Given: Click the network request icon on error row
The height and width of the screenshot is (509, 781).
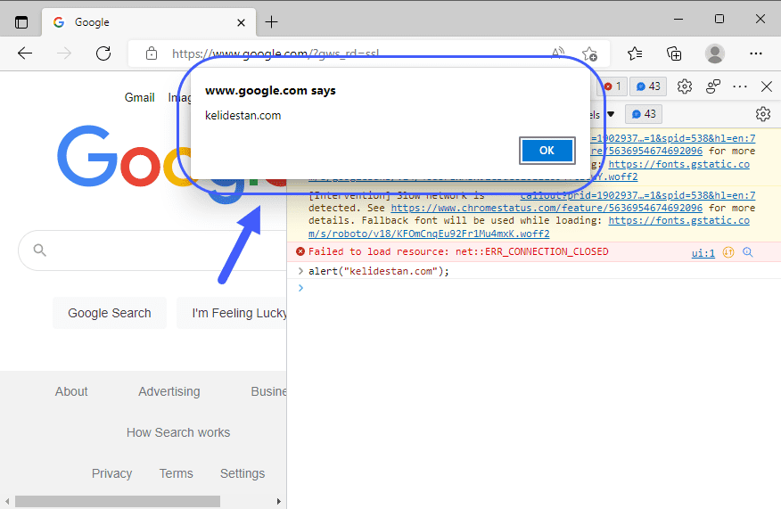Looking at the screenshot, I should click(728, 252).
